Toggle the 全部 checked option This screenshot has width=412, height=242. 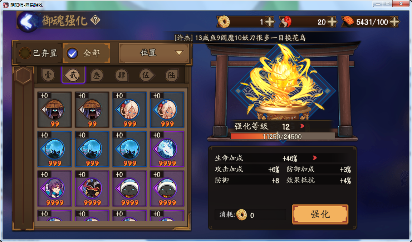(x=84, y=53)
